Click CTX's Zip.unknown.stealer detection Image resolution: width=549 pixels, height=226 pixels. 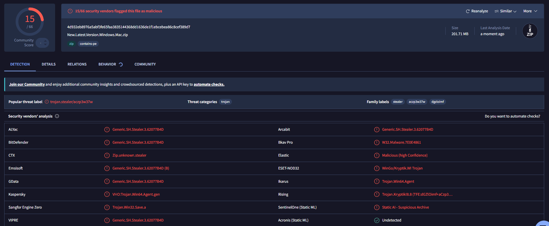pos(129,155)
